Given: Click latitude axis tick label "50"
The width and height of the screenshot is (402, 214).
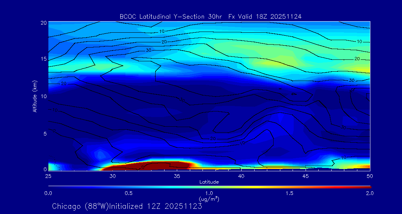Looking at the screenshot, I should coord(370,176).
